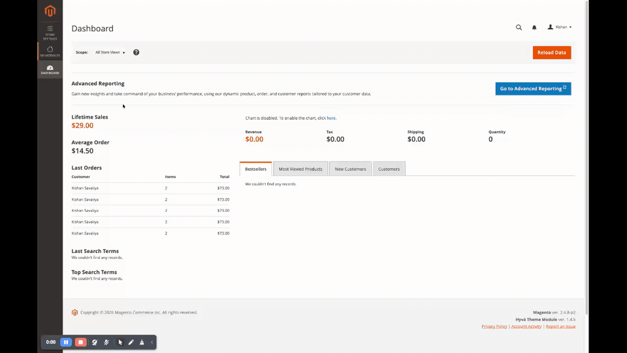
Task: Open My Modules in the sidebar
Action: (50, 51)
